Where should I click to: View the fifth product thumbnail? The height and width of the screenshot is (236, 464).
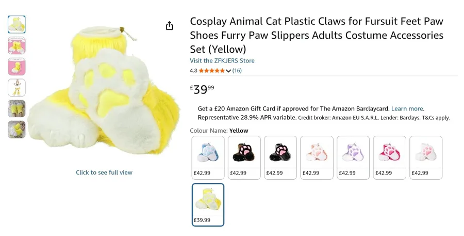click(x=16, y=108)
